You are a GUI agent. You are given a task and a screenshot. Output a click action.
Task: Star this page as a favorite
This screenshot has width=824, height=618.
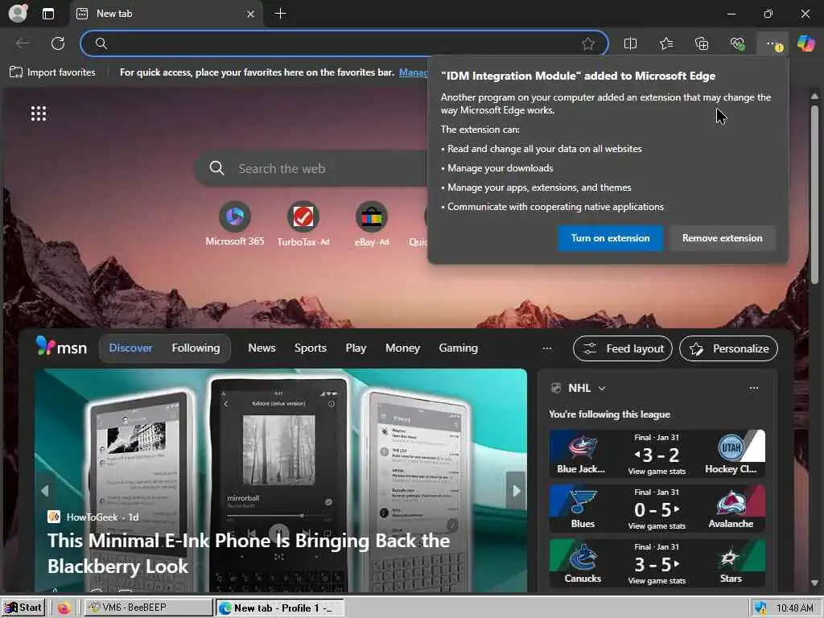click(588, 43)
